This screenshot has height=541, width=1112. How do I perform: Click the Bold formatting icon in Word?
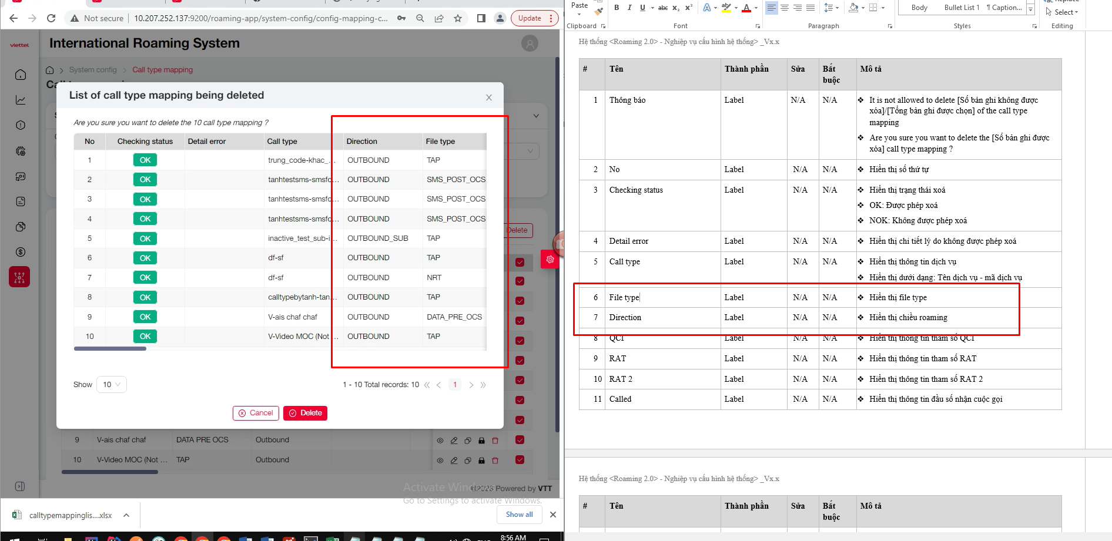click(617, 8)
